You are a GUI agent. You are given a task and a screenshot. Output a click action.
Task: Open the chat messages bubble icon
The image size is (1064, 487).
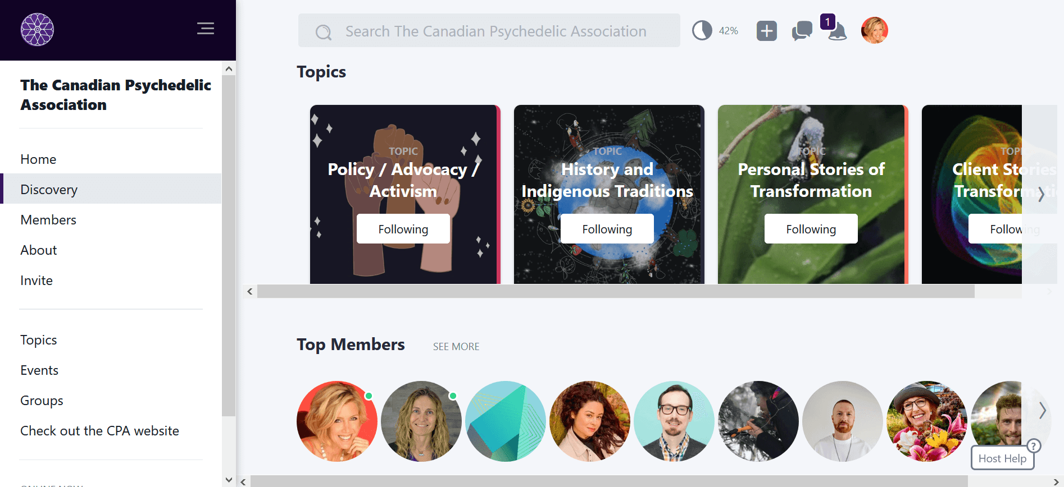[802, 31]
